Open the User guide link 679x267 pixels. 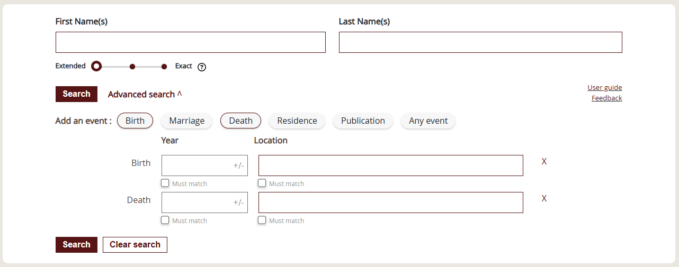[604, 88]
